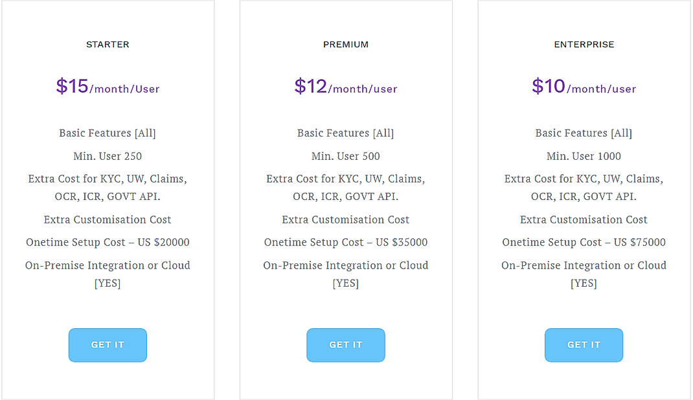Viewport: 693px width, 400px height.
Task: Select the STARTER plan heading
Action: pos(108,45)
